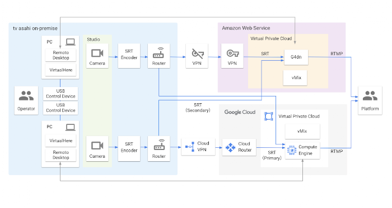Click the upper VirtualHere box
The image size is (392, 208).
[x=60, y=70]
